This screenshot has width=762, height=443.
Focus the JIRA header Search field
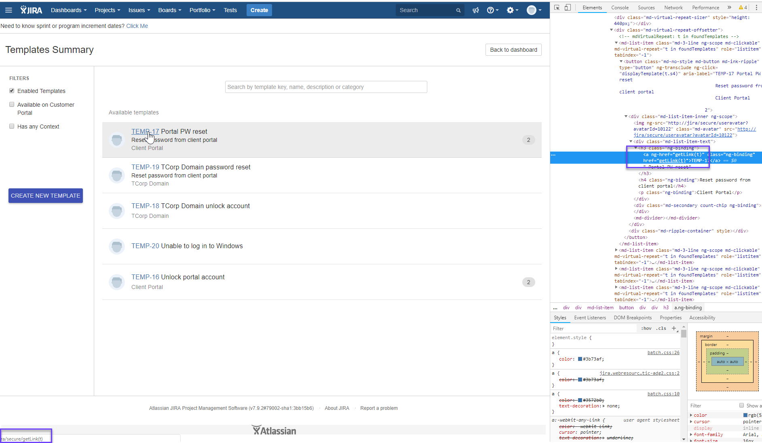click(429, 10)
